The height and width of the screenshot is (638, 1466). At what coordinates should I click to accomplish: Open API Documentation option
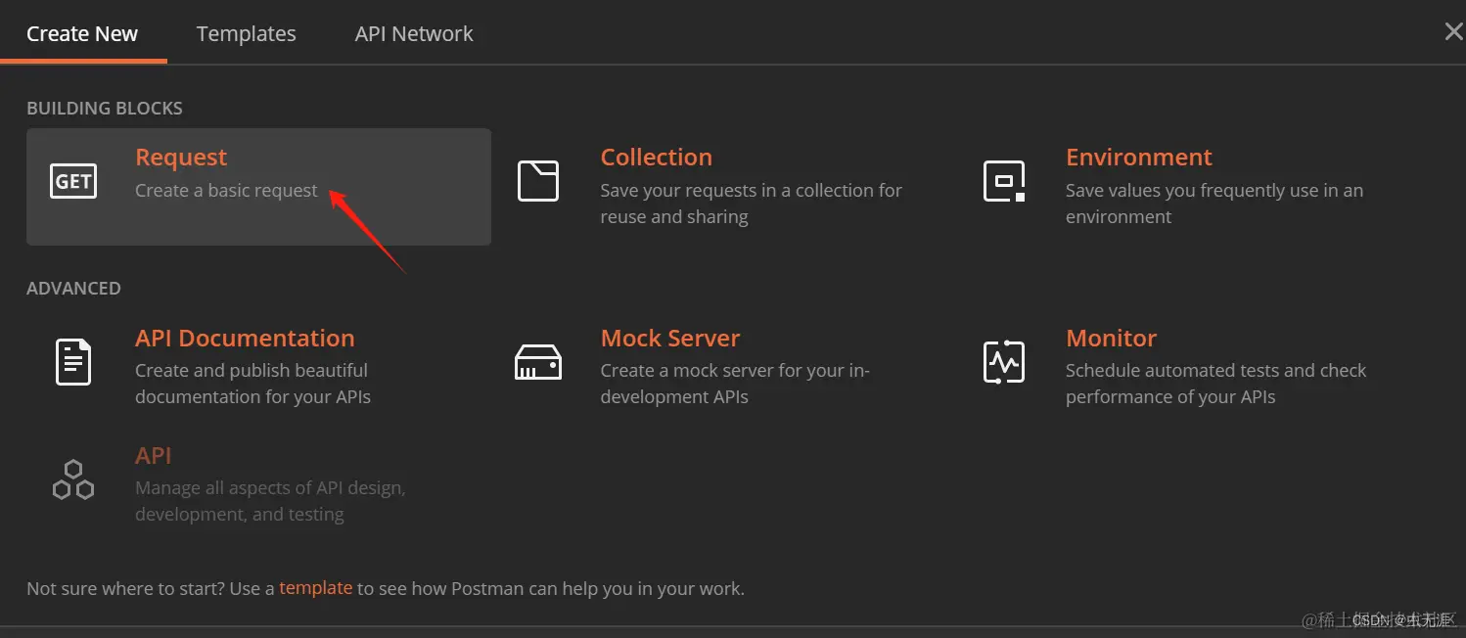click(x=245, y=338)
